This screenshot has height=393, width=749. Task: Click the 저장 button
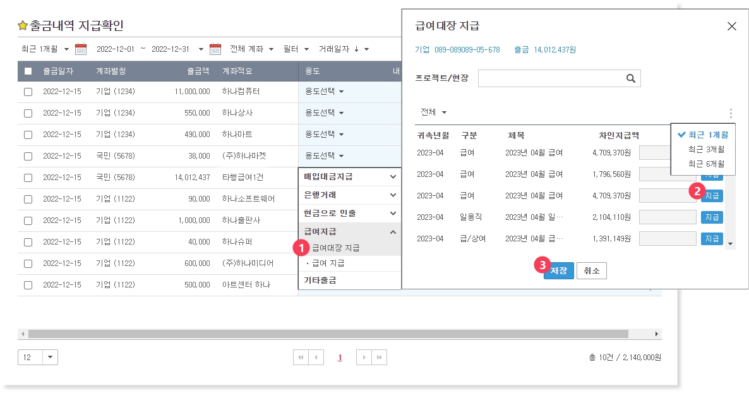click(x=558, y=271)
